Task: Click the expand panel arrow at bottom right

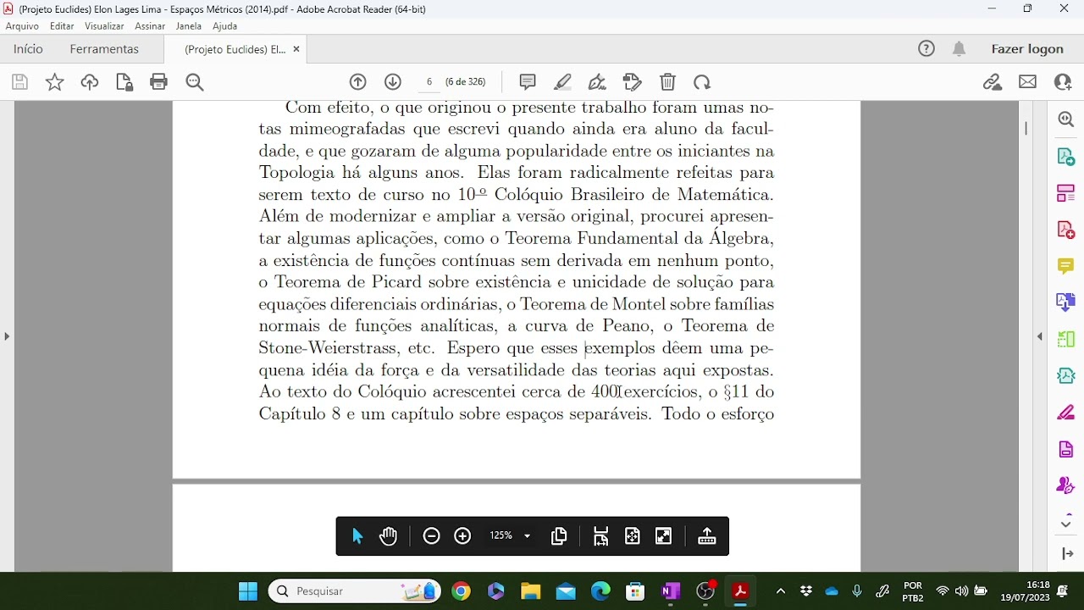Action: pos(1066,554)
